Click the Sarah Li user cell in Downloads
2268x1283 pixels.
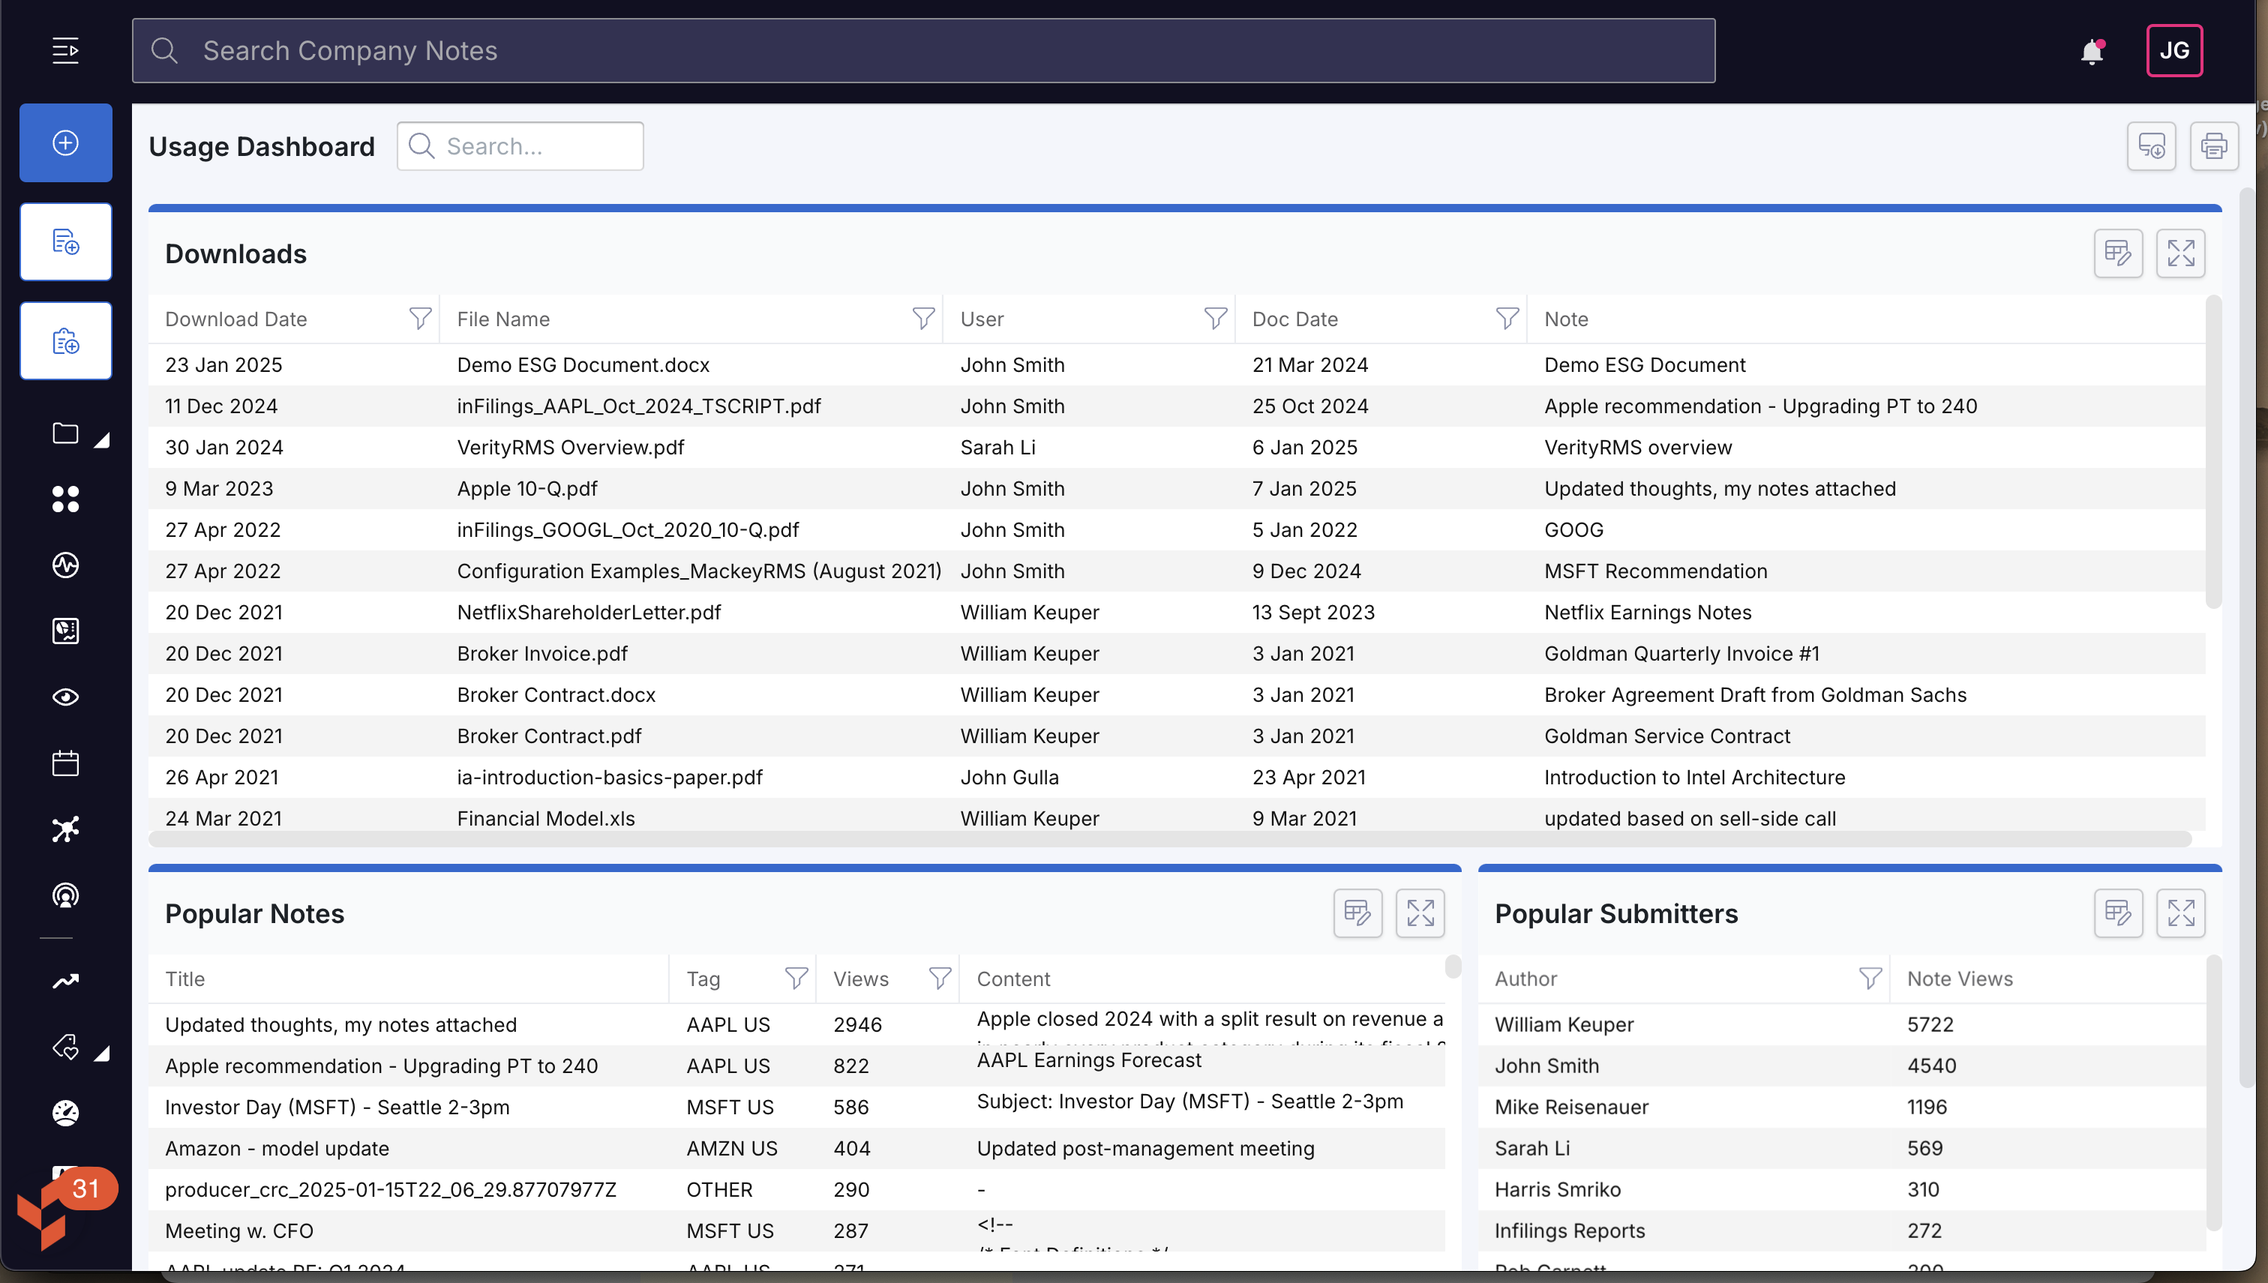tap(997, 448)
